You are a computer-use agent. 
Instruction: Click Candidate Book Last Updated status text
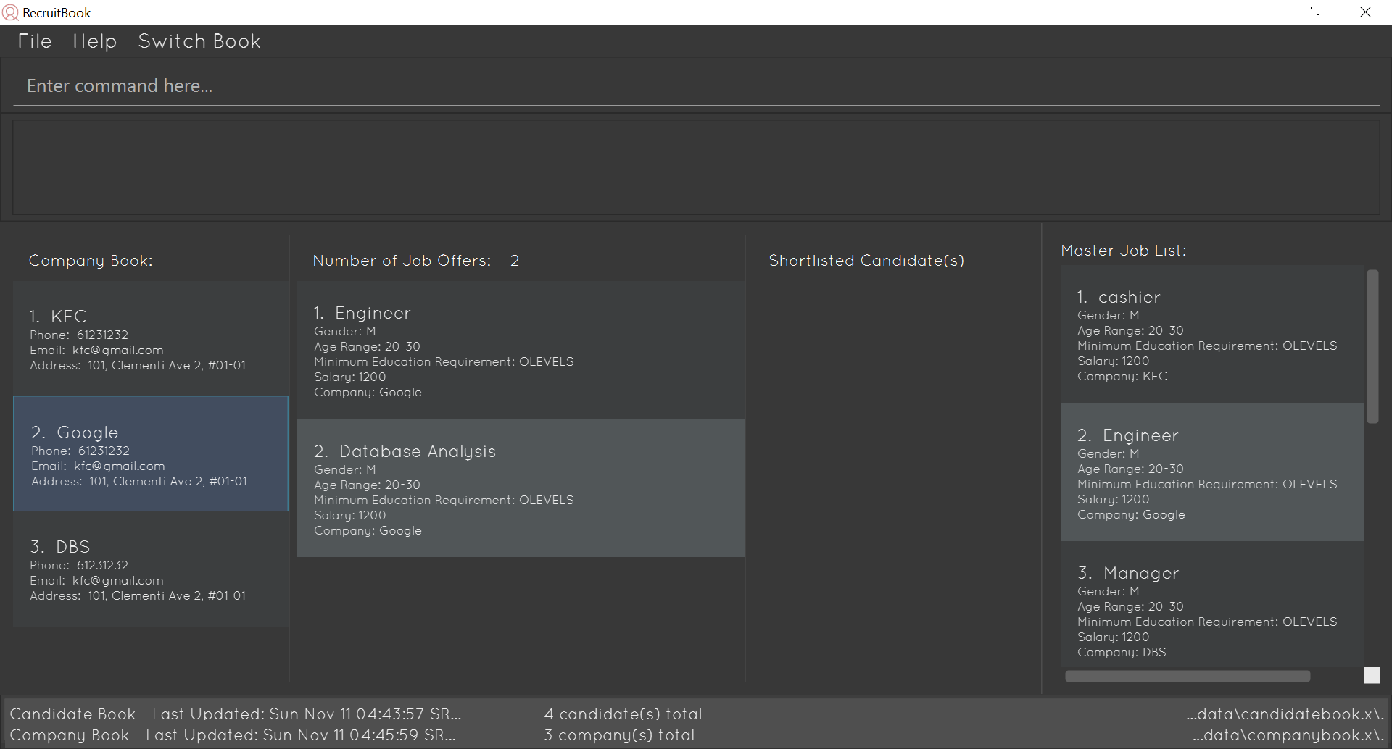(x=236, y=714)
